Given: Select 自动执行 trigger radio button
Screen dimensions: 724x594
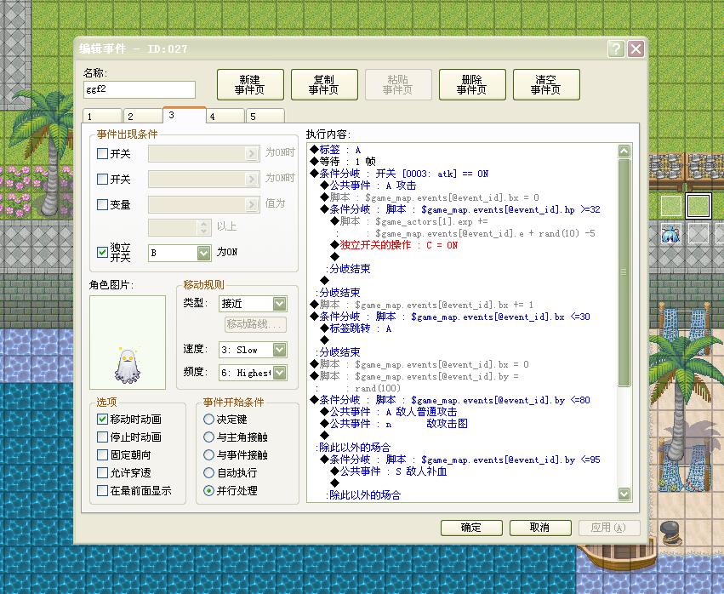Looking at the screenshot, I should coord(208,472).
